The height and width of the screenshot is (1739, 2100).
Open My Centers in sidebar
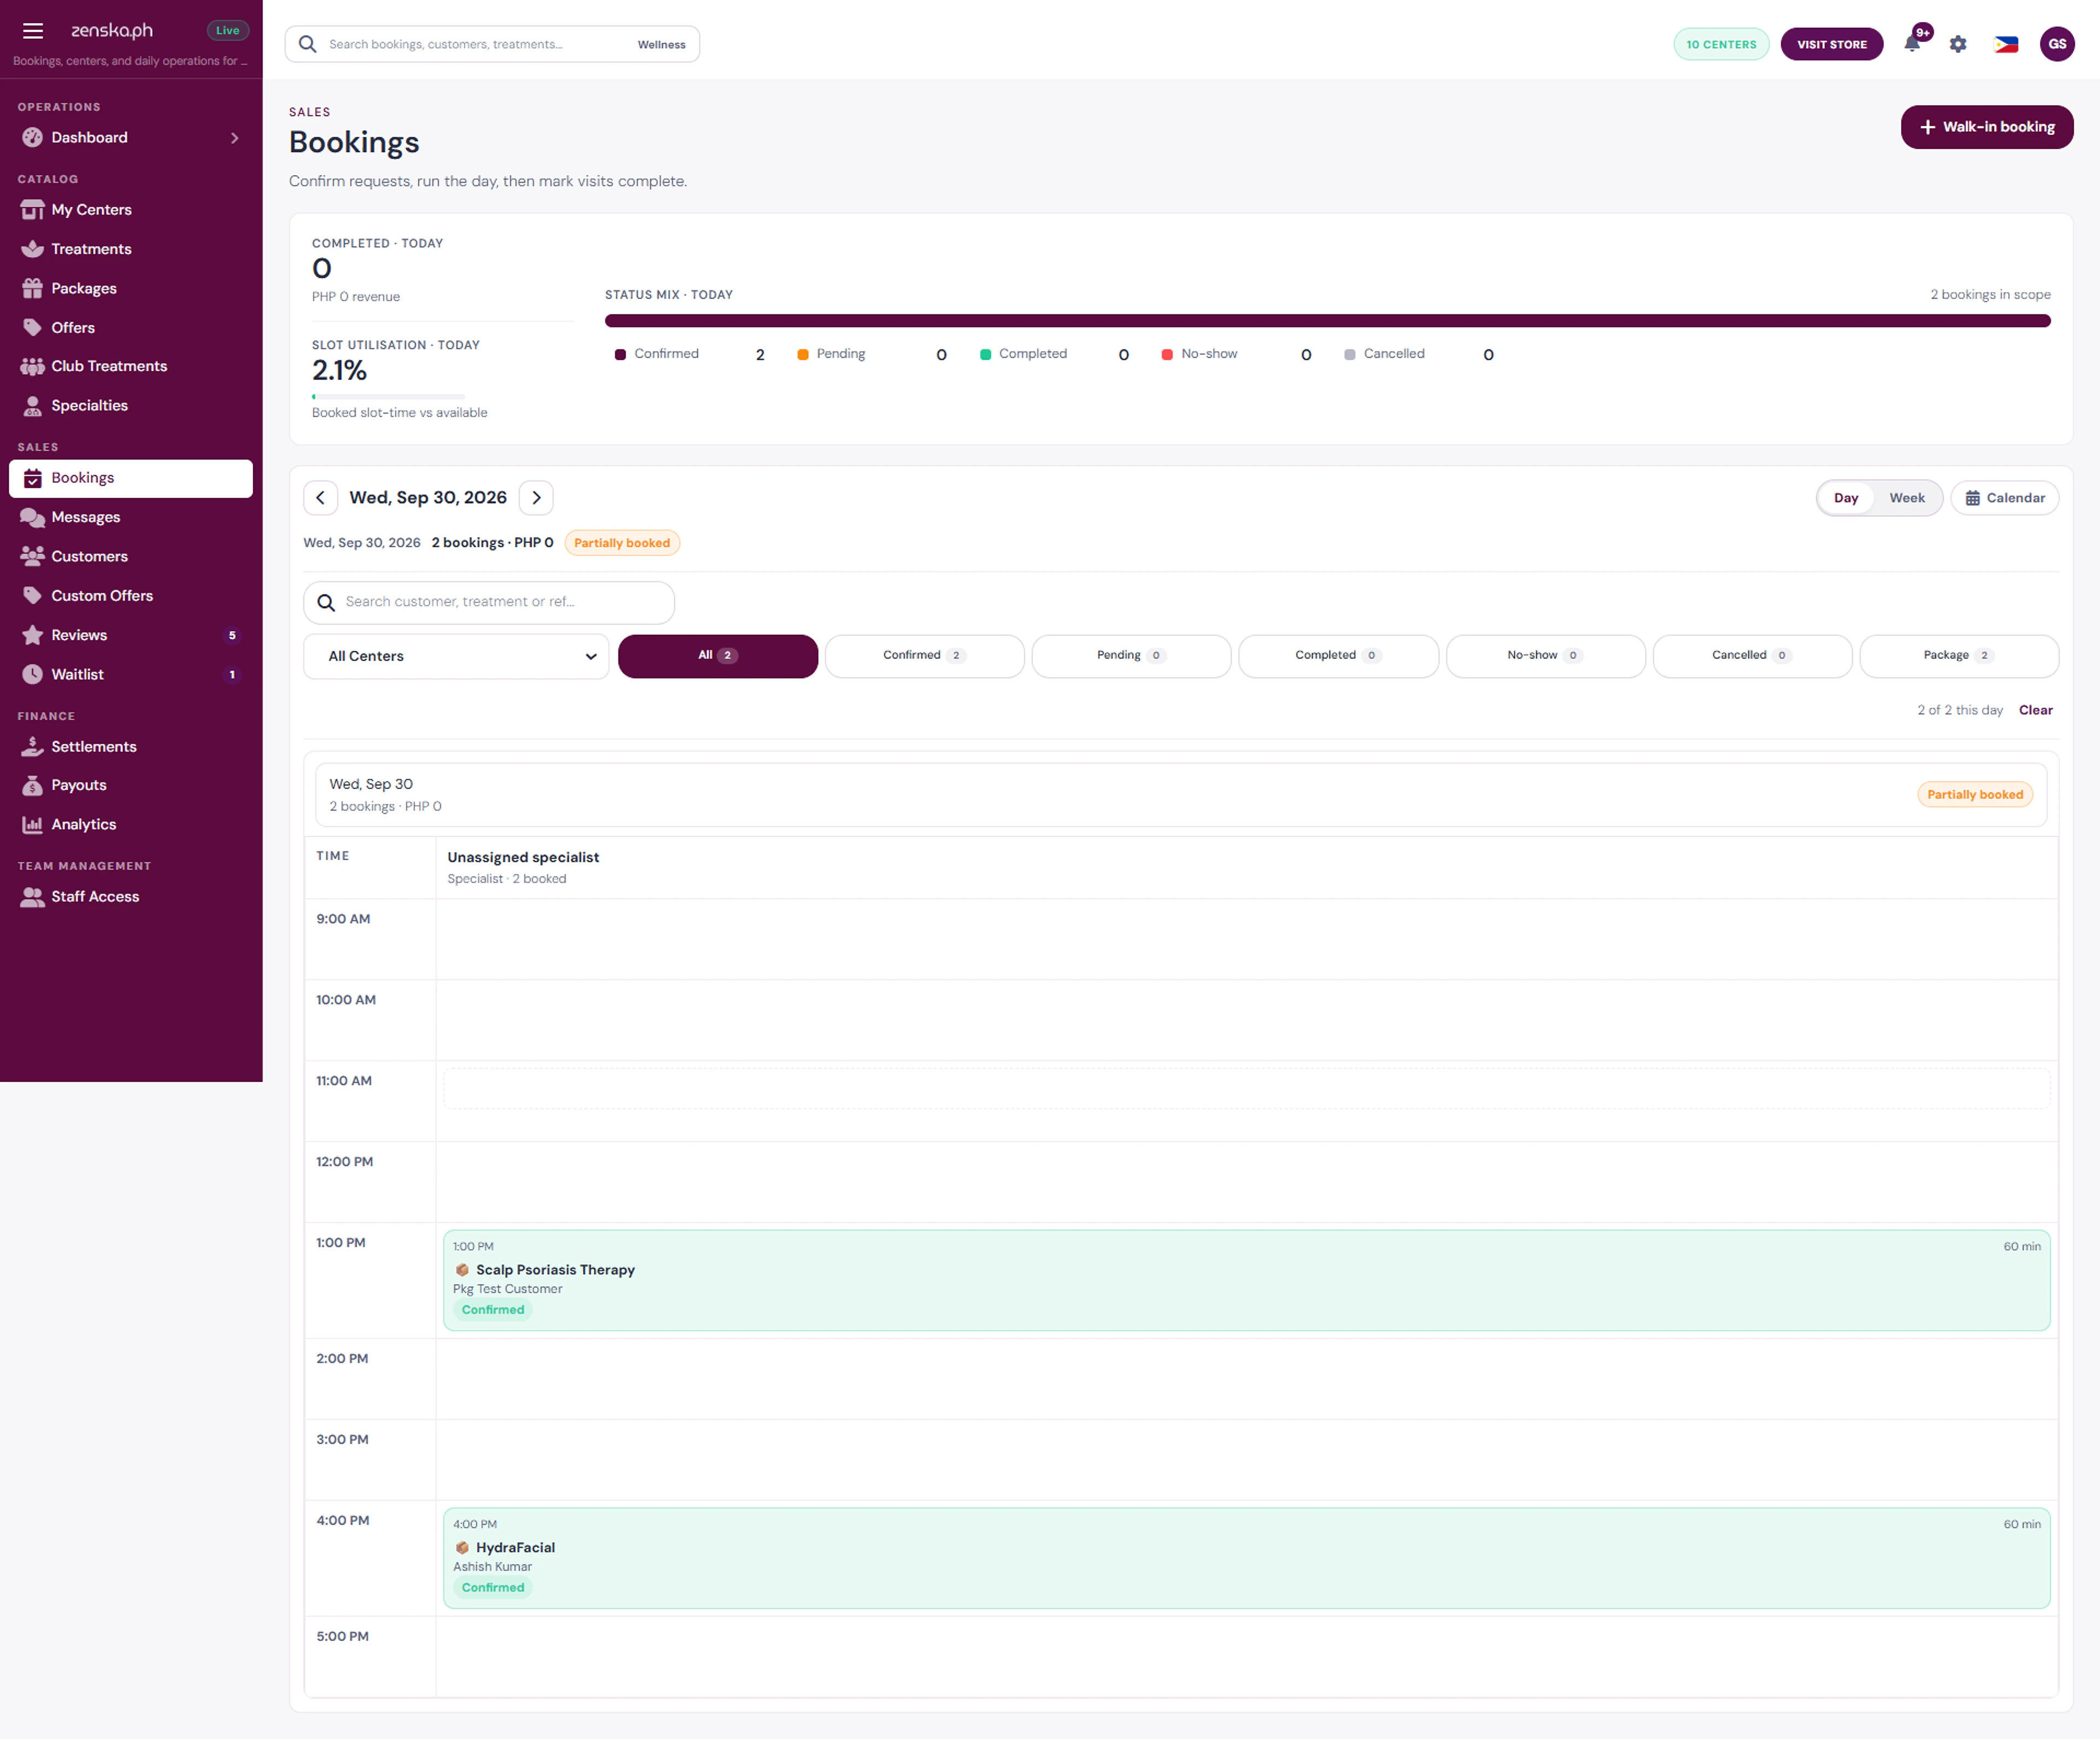point(131,210)
